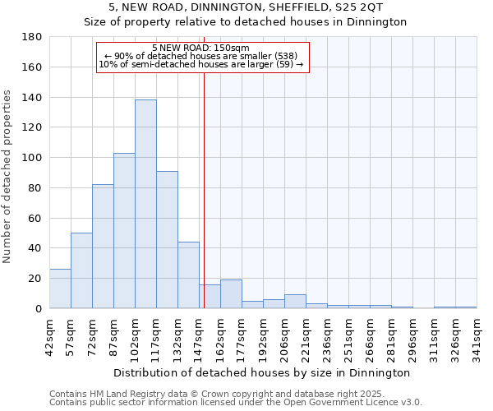Screen dimensions: 493x411
Task: Click the 'Contains HM Land Registry data' credit line
Action: point(217,394)
